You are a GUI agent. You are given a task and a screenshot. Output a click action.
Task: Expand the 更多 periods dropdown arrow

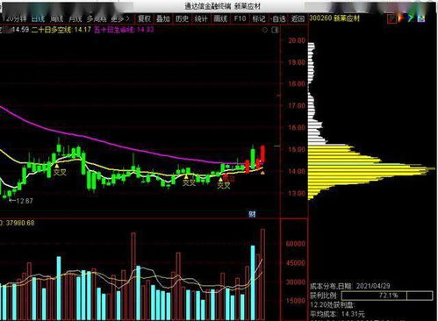(x=127, y=18)
